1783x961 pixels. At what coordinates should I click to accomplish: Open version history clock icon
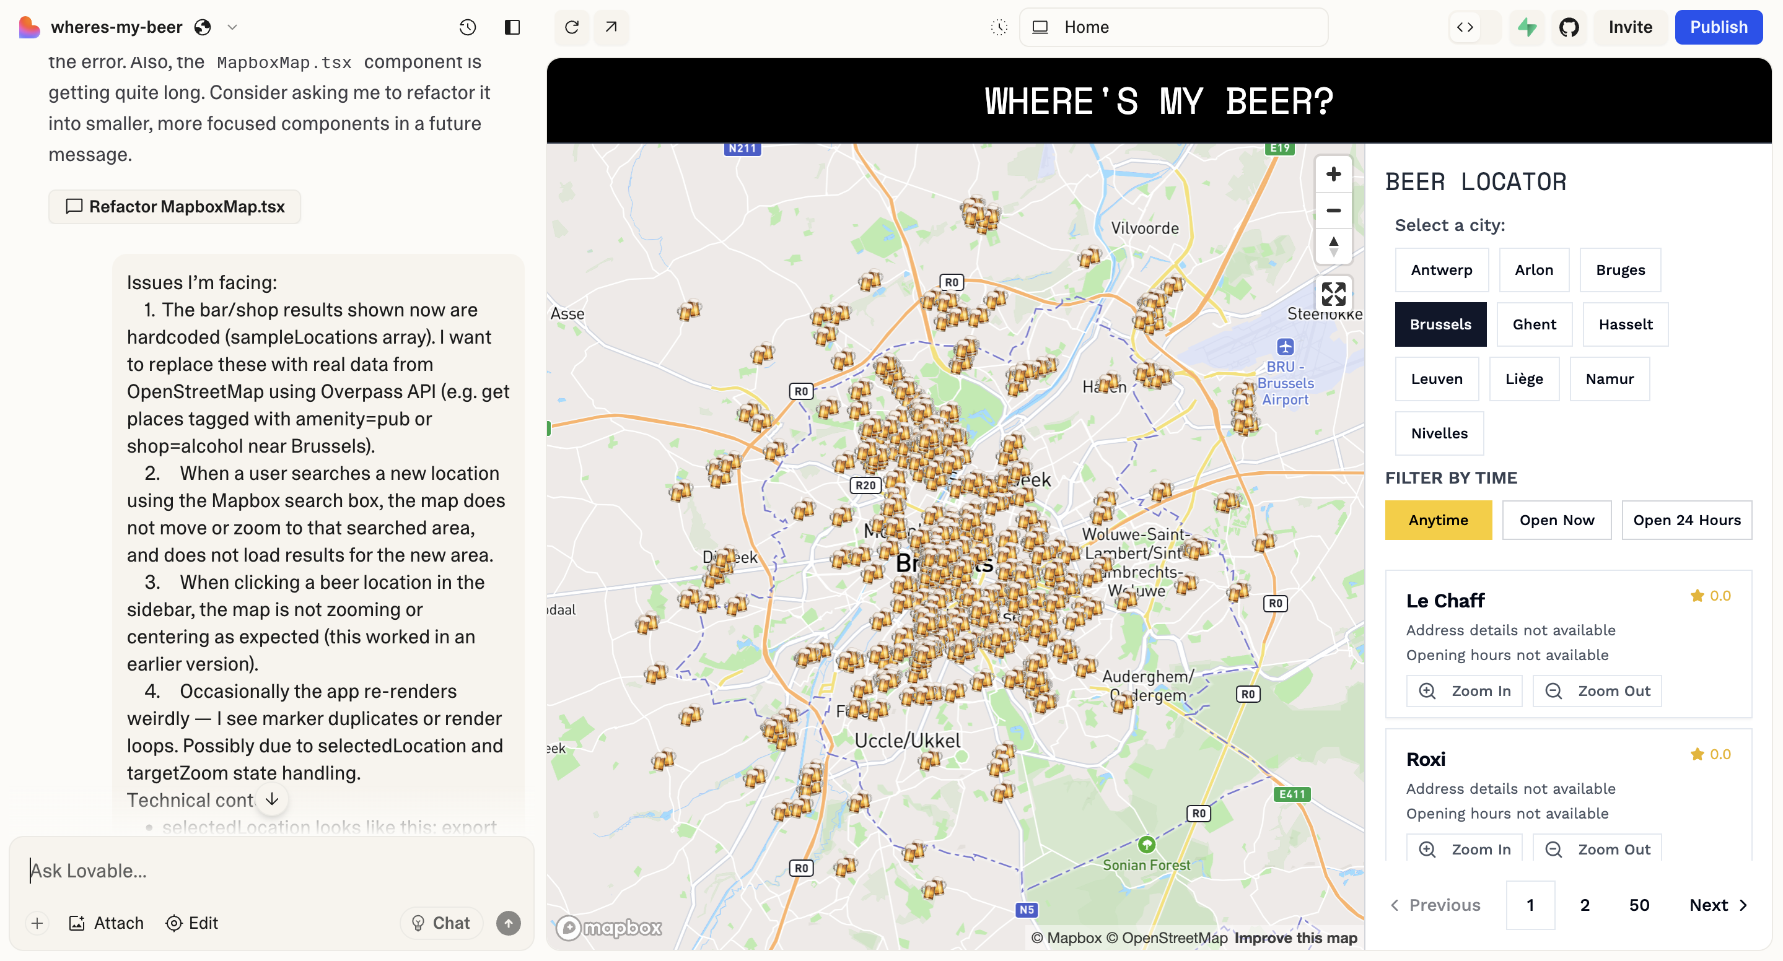[467, 27]
